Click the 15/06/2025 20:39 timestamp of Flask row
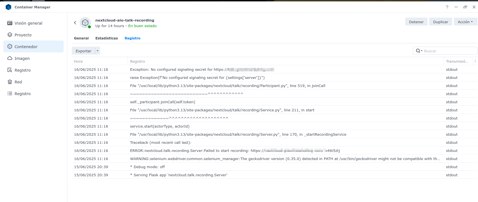Image resolution: width=478 pixels, height=202 pixels. (91, 175)
